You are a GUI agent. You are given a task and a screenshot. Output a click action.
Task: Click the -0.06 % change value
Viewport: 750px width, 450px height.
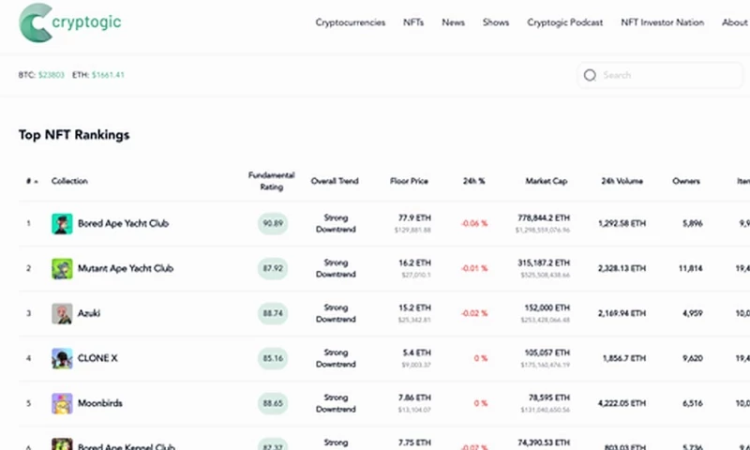coord(474,223)
